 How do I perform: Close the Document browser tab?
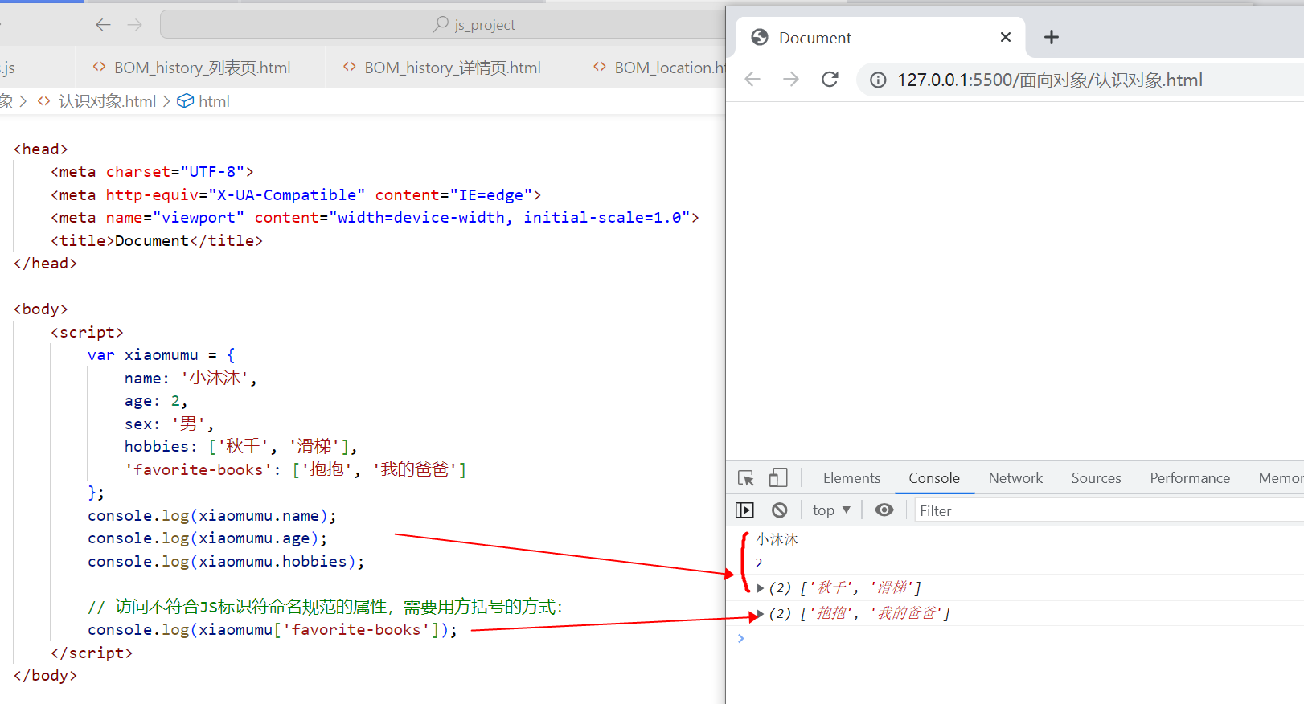(1005, 37)
